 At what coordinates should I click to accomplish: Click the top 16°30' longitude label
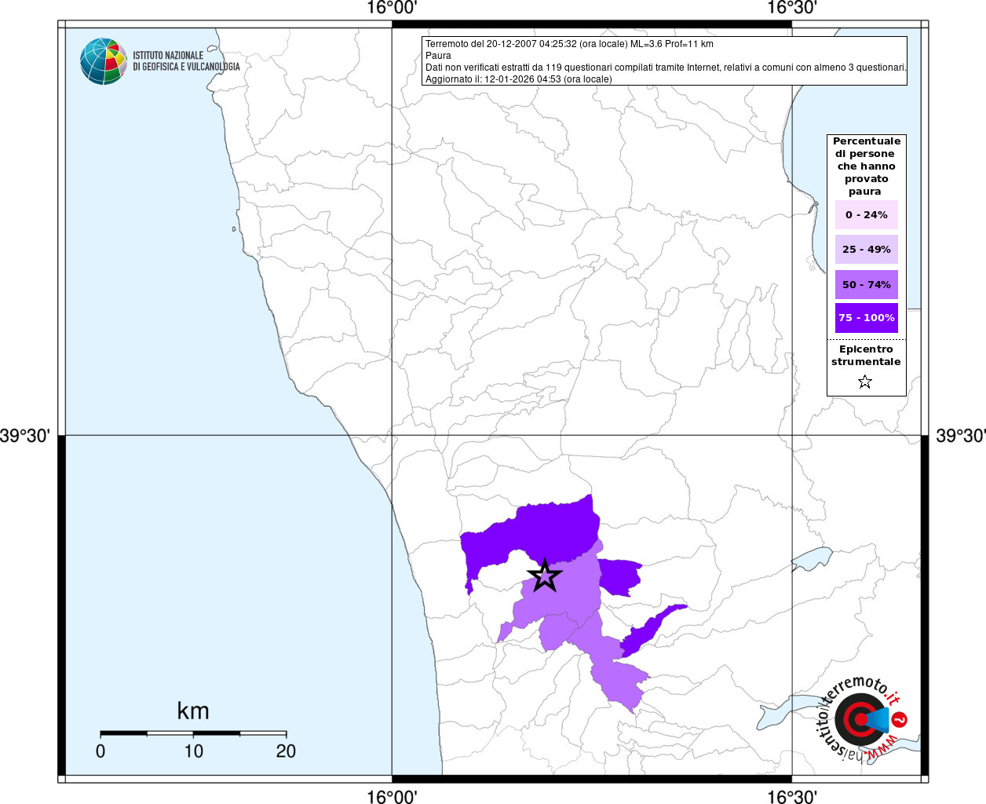[x=792, y=9]
